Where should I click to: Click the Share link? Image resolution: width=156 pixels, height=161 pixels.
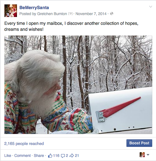click(39, 156)
